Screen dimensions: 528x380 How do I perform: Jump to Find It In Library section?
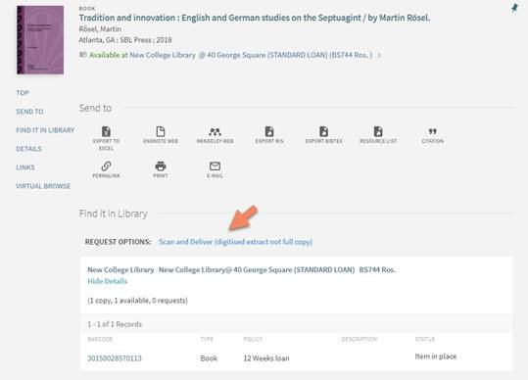(x=45, y=130)
